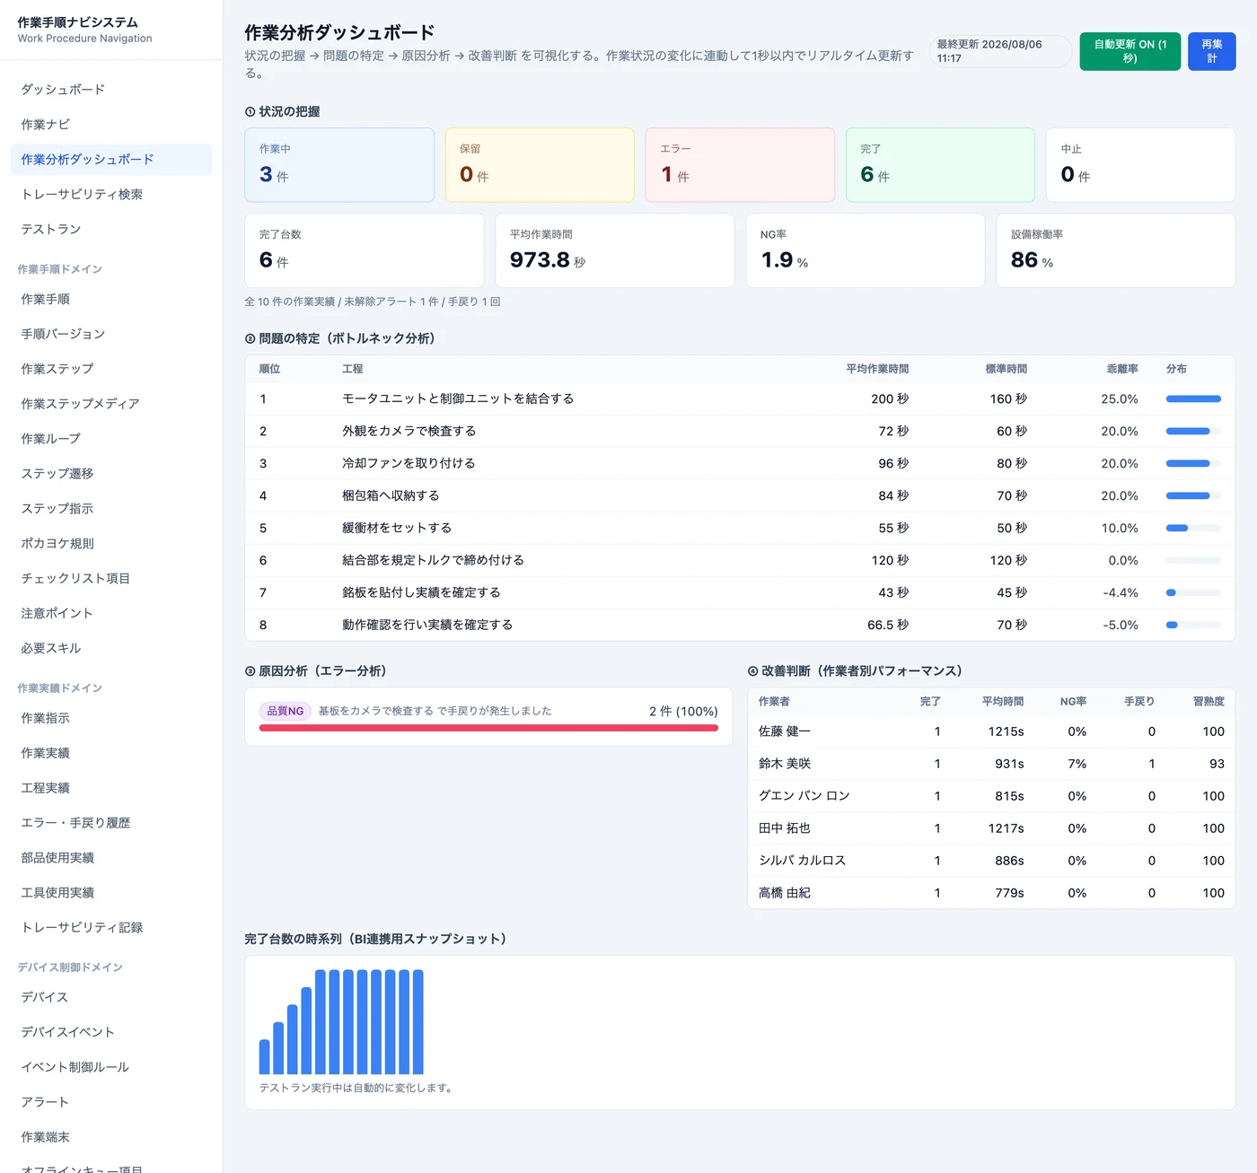Screen dimensions: 1257x1173
Task: Open 作業手順 in the sidebar
Action: tap(111, 300)
